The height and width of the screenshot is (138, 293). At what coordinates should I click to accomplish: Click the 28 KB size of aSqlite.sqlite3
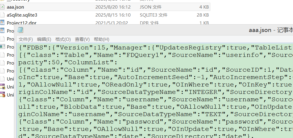tap(203, 15)
